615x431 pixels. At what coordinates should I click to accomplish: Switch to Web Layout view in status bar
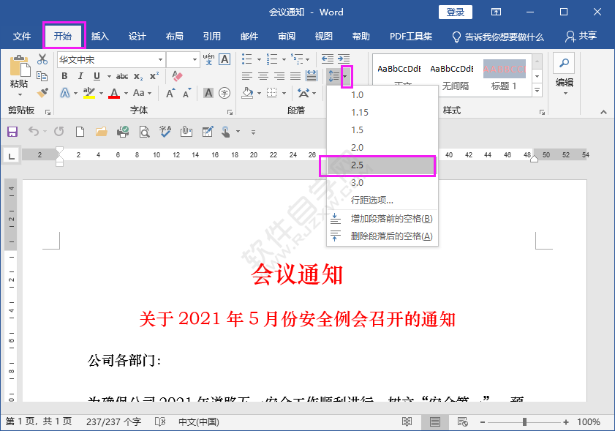[x=463, y=422]
